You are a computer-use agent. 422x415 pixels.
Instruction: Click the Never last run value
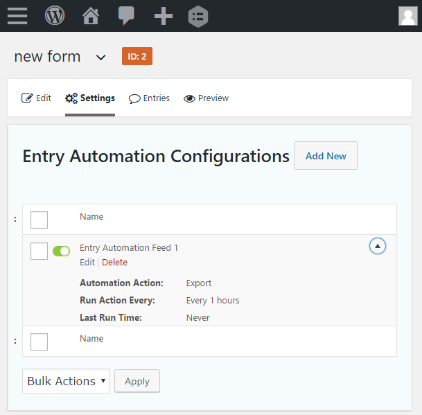197,318
